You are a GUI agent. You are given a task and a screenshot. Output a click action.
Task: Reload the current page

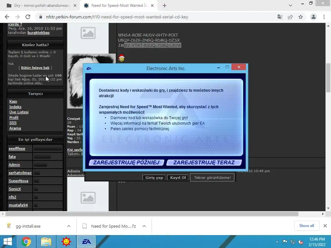point(28,17)
